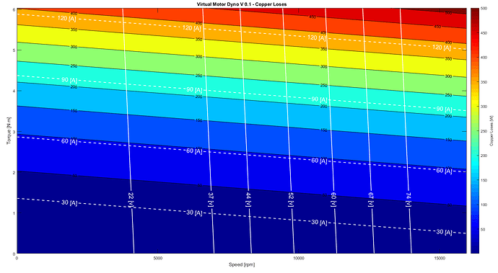Click the 500 tick on the colorbar
The height and width of the screenshot is (273, 498).
[484, 9]
